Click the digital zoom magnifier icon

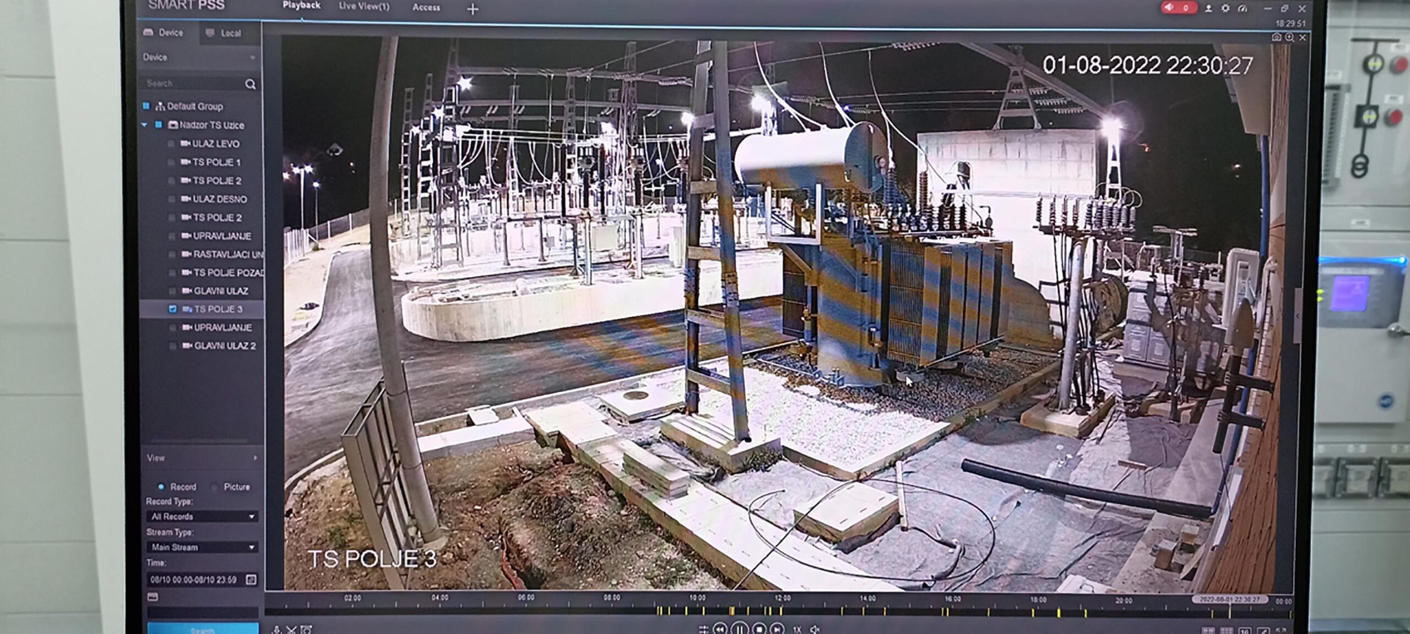(x=1289, y=37)
